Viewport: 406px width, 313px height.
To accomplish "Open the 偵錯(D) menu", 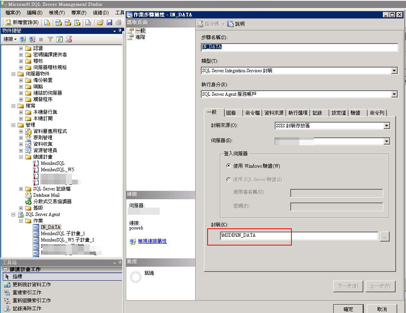I will tap(101, 13).
